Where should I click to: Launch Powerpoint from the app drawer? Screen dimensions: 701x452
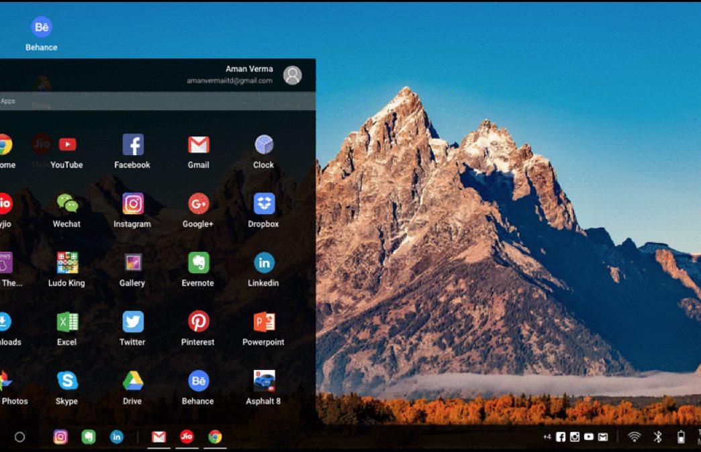pyautogui.click(x=263, y=322)
